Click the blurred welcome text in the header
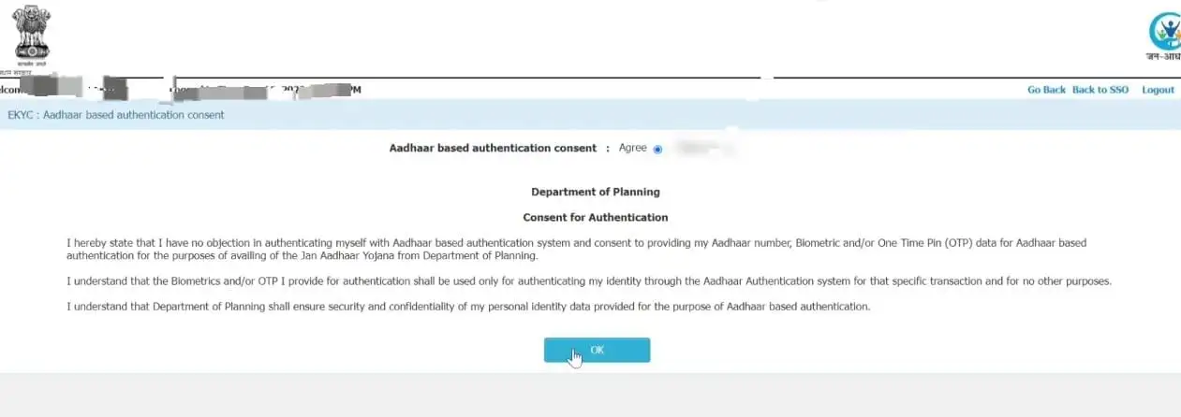1181x417 pixels. [56, 90]
